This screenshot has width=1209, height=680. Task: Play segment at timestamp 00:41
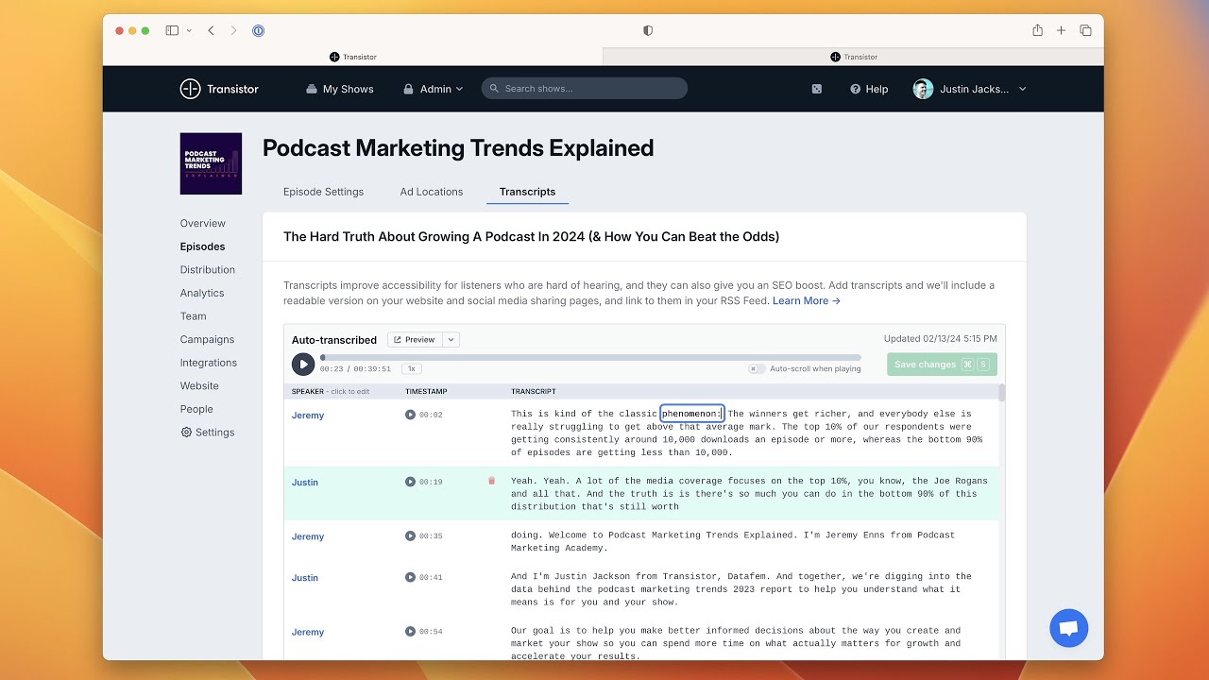[x=410, y=577]
